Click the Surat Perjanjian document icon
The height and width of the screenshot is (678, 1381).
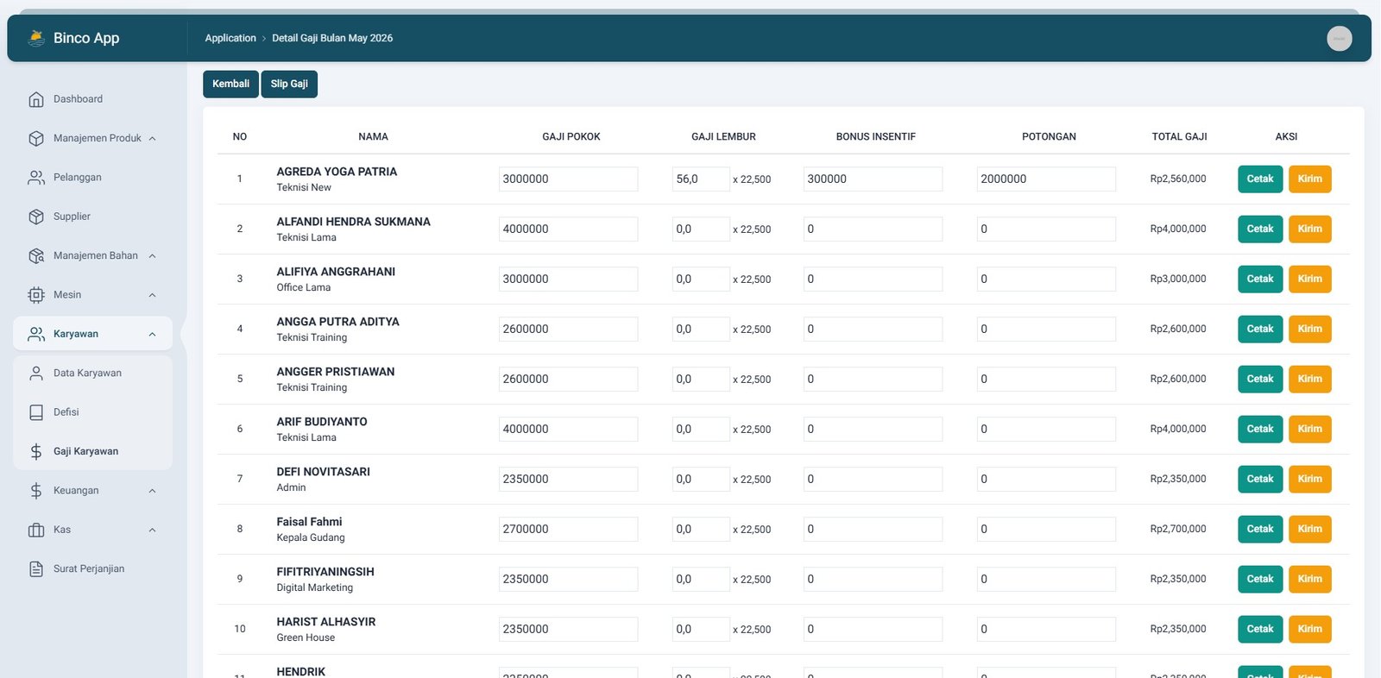(x=36, y=569)
